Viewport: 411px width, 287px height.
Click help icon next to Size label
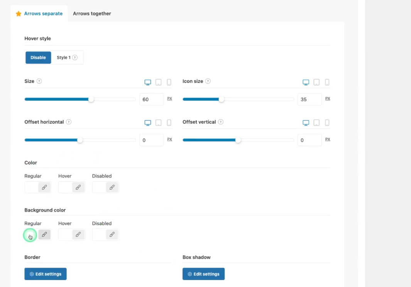(x=39, y=81)
